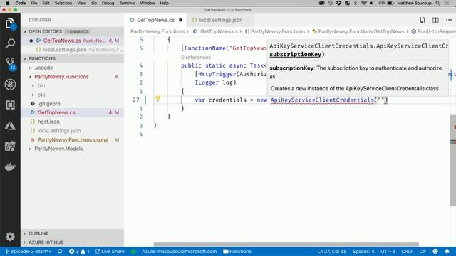This screenshot has width=456, height=256.
Task: Click Ln 27, Col 68 in status bar
Action: coord(331,251)
